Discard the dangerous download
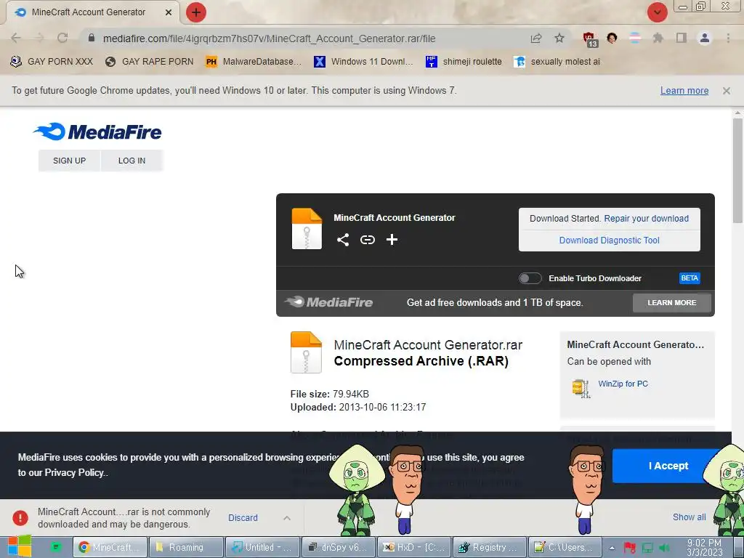Image resolution: width=744 pixels, height=558 pixels. (243, 517)
